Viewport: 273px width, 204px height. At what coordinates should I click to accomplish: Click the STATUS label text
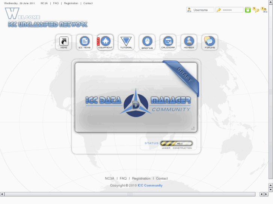point(151,143)
